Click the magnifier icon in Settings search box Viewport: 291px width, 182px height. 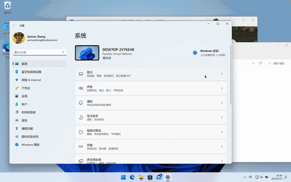63,52
